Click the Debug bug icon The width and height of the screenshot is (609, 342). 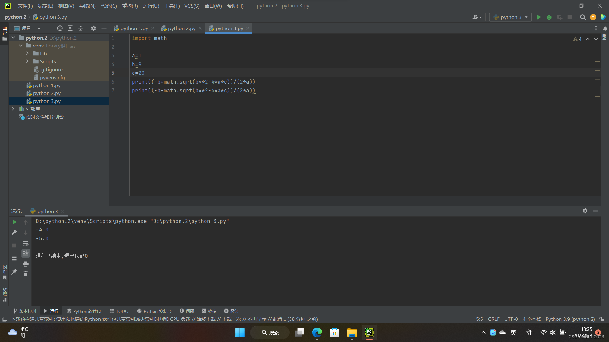click(549, 17)
